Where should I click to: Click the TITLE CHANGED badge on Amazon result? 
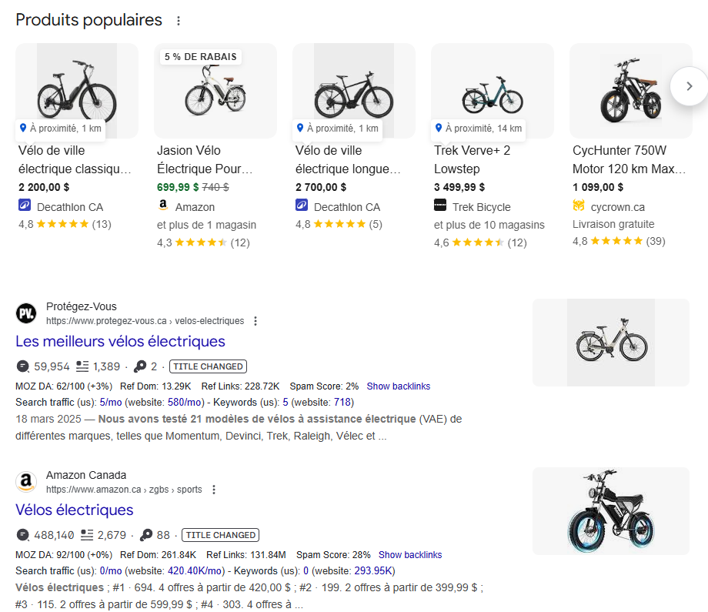point(220,535)
